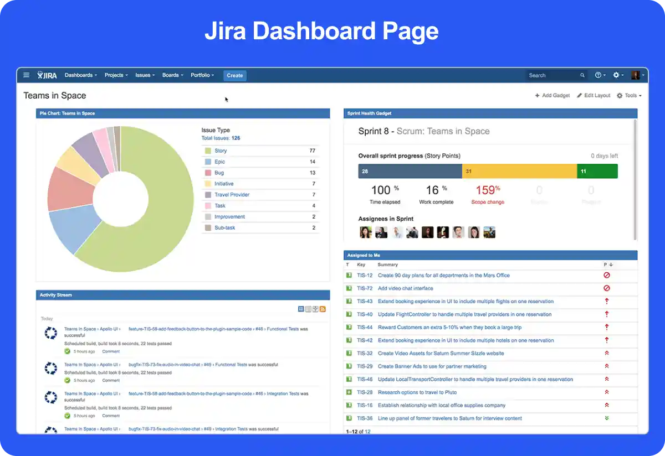Open the Portfolio dropdown menu
665x456 pixels.
click(x=202, y=75)
